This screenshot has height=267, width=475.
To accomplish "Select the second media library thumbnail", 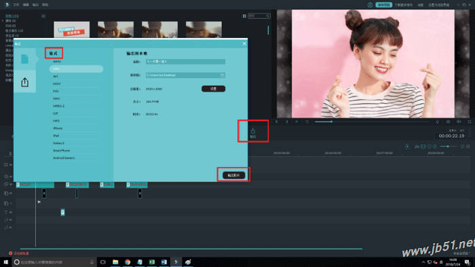I will pyautogui.click(x=116, y=29).
